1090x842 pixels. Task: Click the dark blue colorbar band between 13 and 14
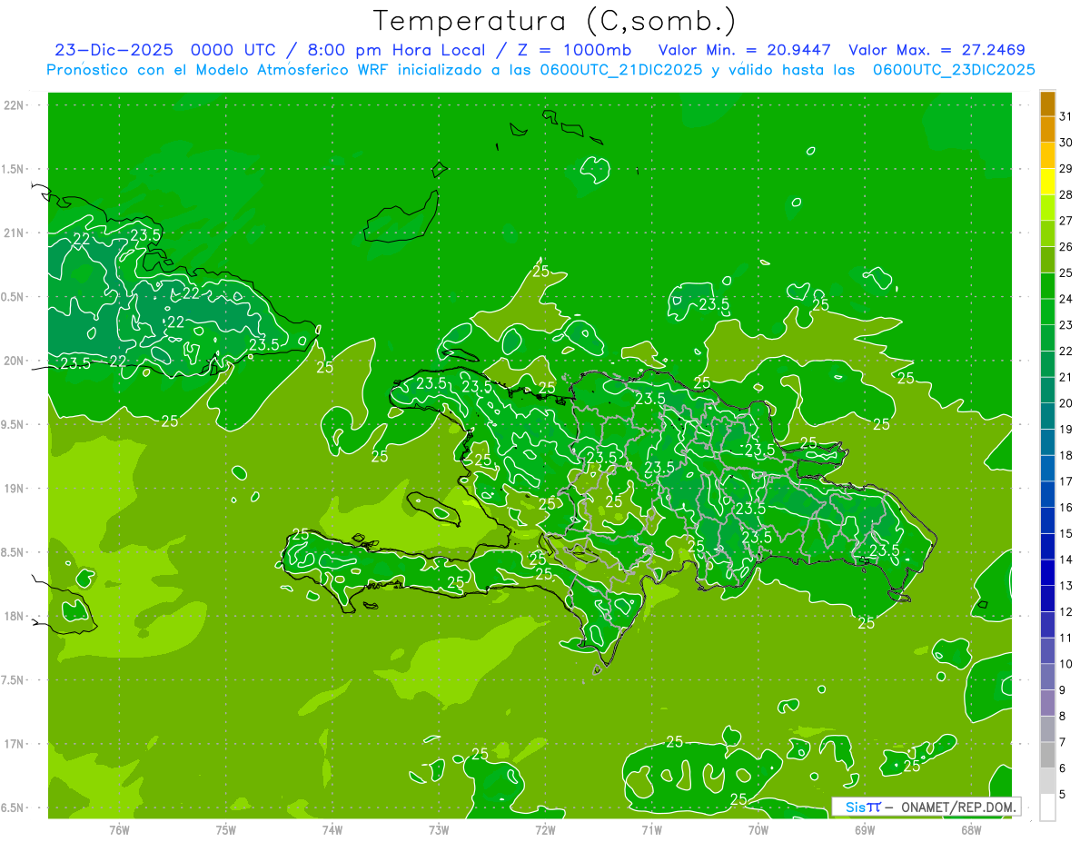click(1047, 572)
